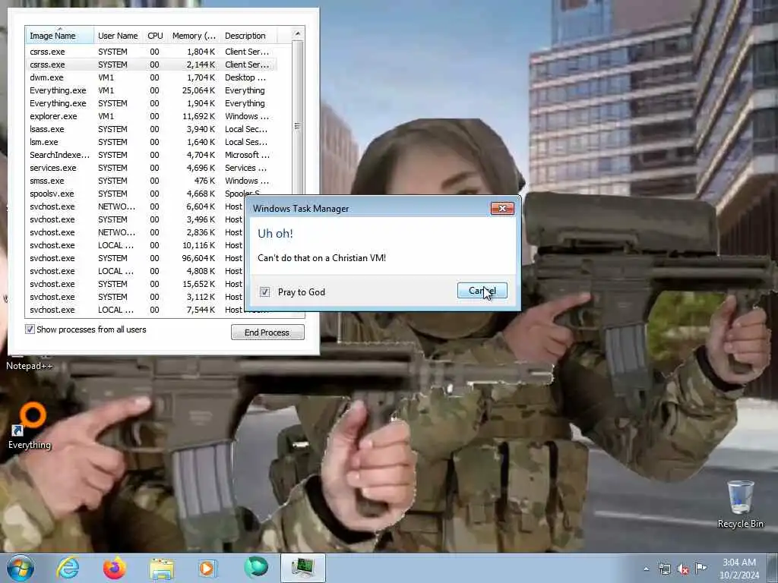Select svchost.exe using 10,116 K memory
The height and width of the screenshot is (583, 778).
click(135, 245)
